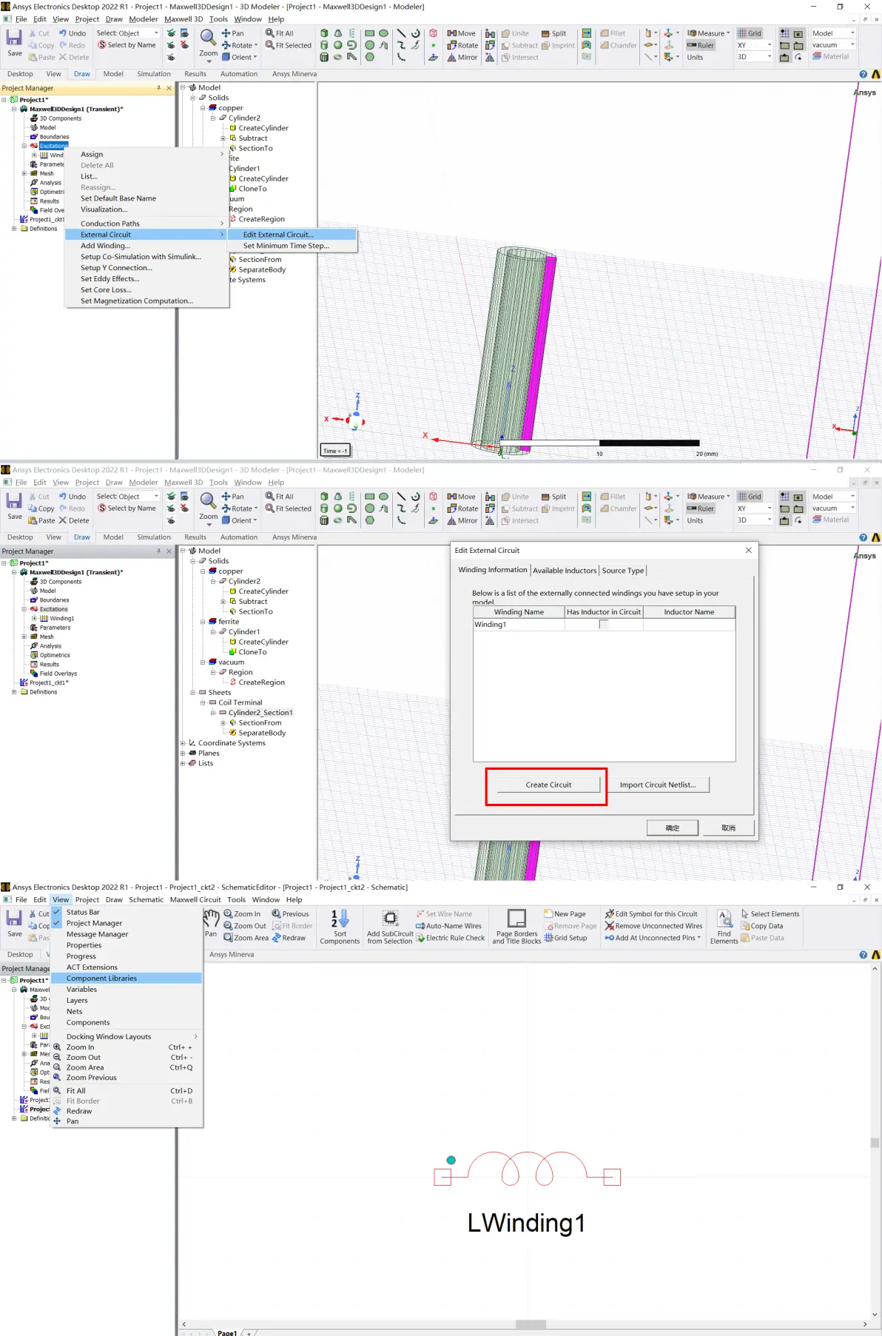Viewport: 882px width, 1336px height.
Task: Select Component Libraries in View menu
Action: coord(127,978)
